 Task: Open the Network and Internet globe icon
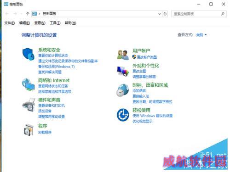click(x=28, y=85)
